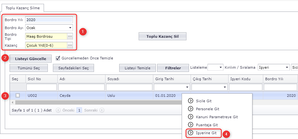Image resolution: width=298 pixels, height=139 pixels.
Task: Open the Kazanç lookup ellipsis button
Action: click(70, 45)
